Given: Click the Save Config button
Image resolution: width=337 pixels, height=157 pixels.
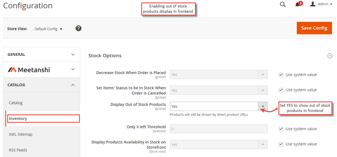Looking at the screenshot, I should [314, 28].
